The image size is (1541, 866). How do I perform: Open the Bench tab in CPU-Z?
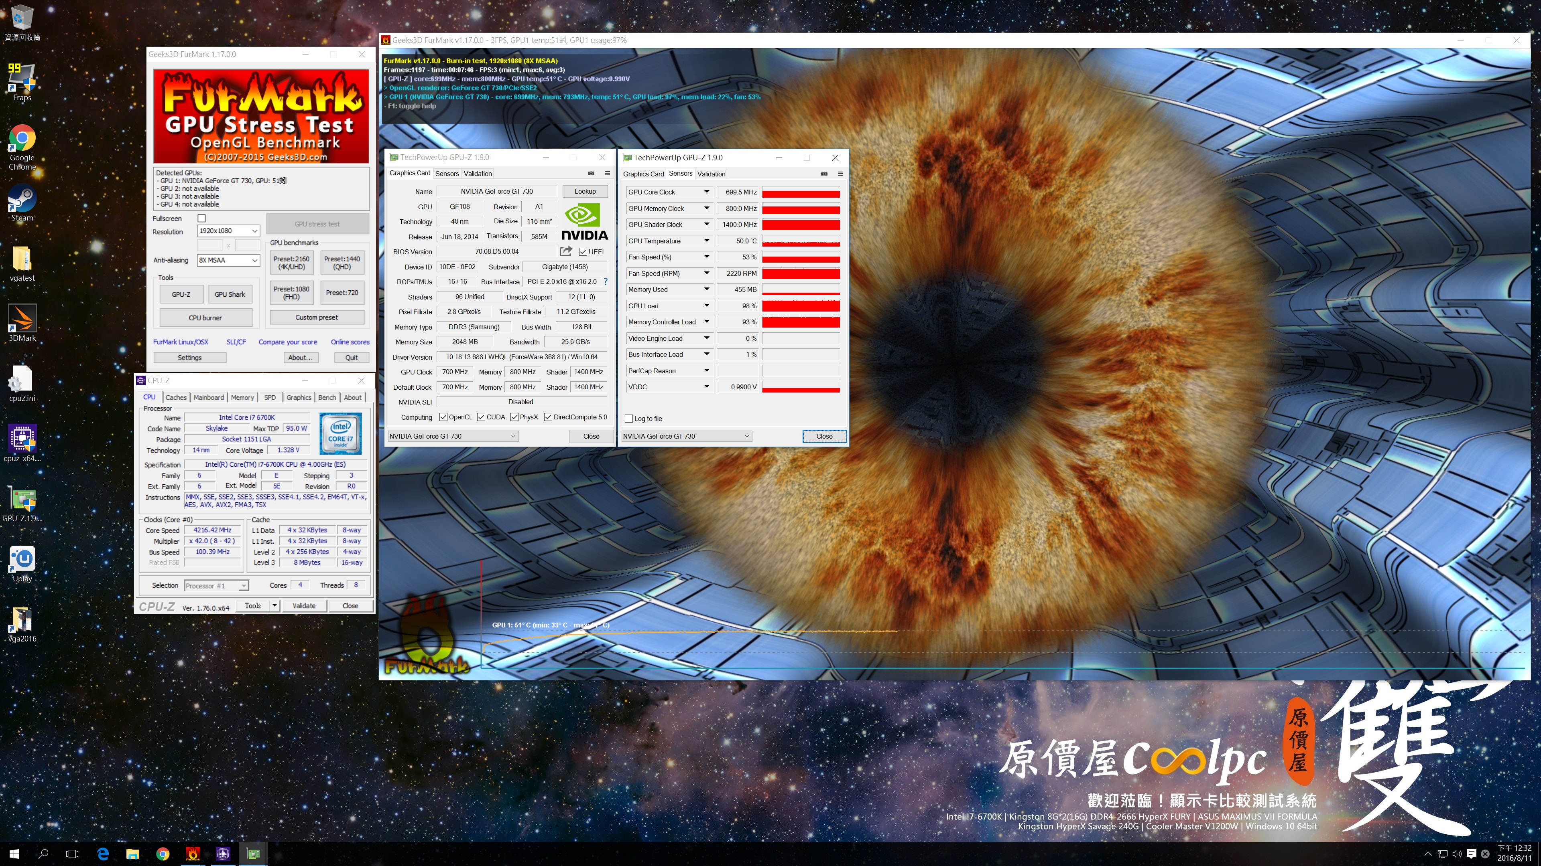pos(327,397)
